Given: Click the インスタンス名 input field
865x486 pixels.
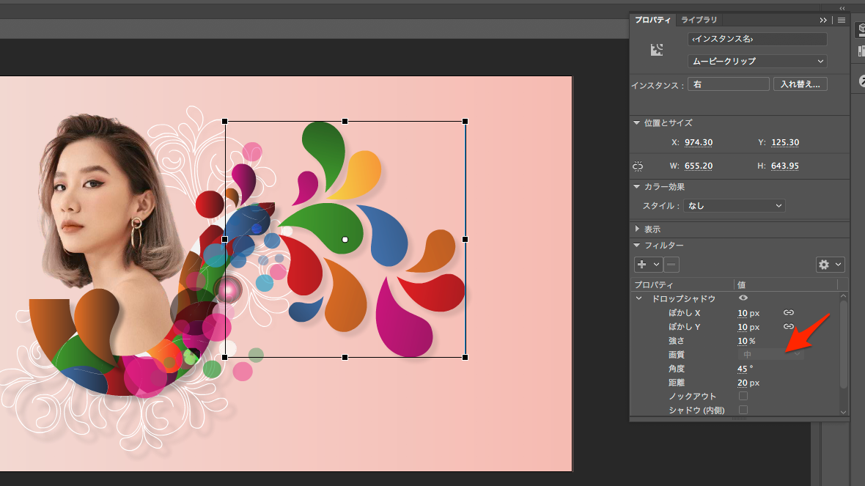Looking at the screenshot, I should [757, 39].
